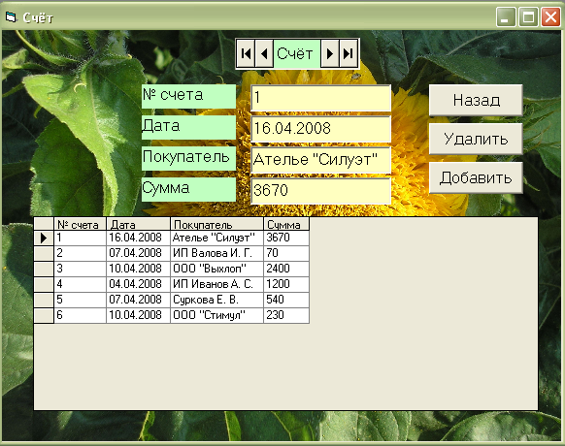Click the № счета green label
The width and height of the screenshot is (565, 446).
(188, 96)
